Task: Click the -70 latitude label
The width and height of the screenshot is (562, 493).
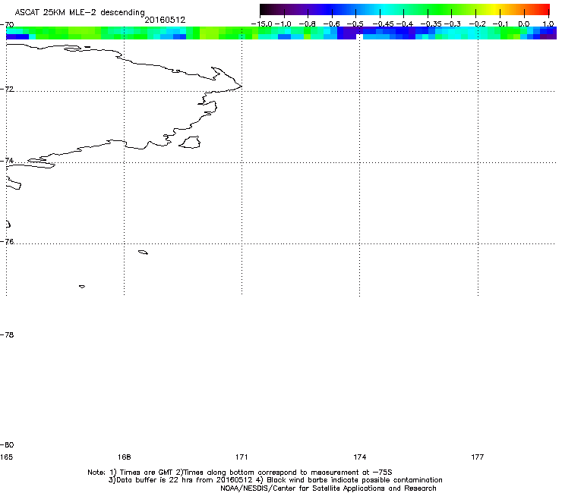Action: [x=7, y=25]
